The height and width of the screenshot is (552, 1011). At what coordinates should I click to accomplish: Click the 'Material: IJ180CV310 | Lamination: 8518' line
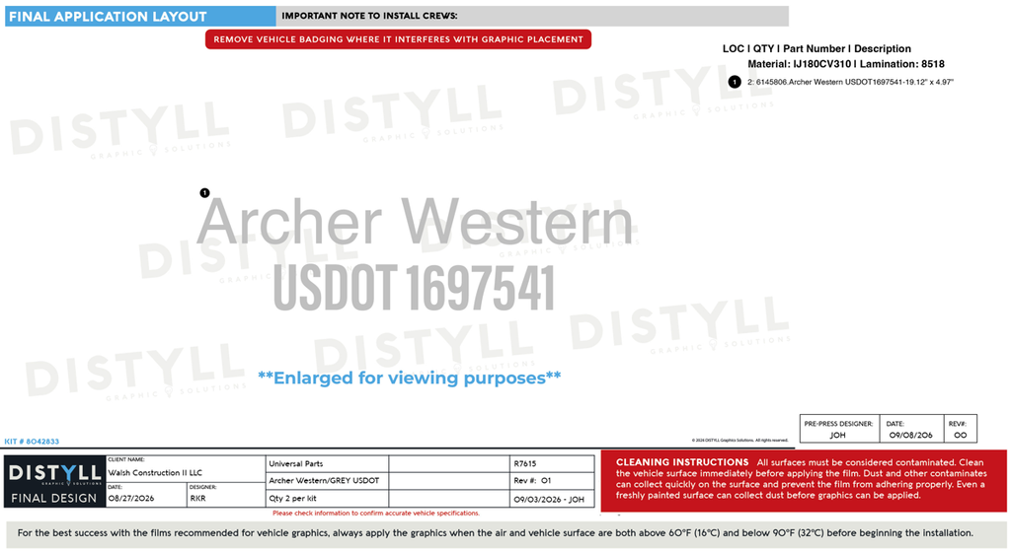(x=846, y=64)
